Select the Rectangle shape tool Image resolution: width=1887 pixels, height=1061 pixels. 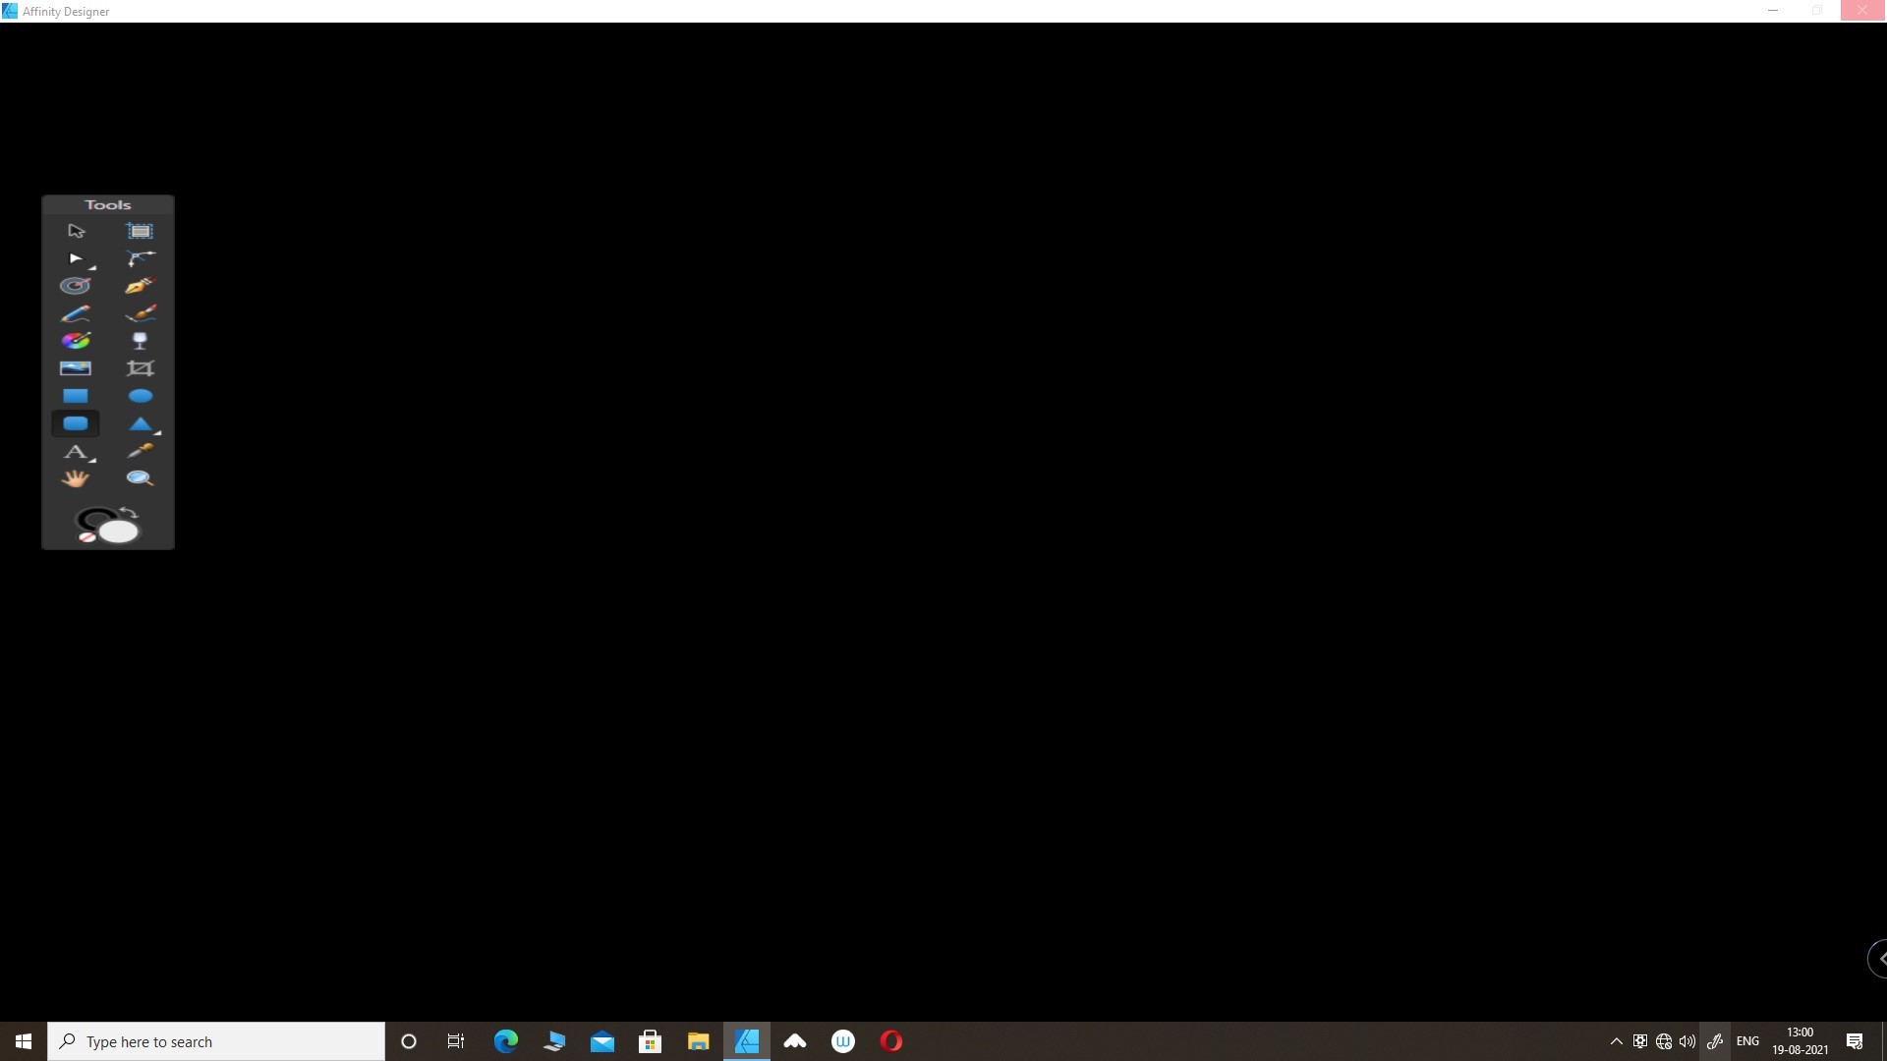(x=76, y=396)
